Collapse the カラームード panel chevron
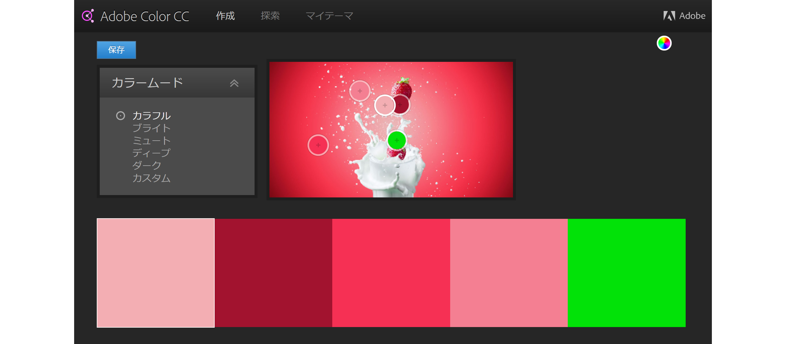 234,83
